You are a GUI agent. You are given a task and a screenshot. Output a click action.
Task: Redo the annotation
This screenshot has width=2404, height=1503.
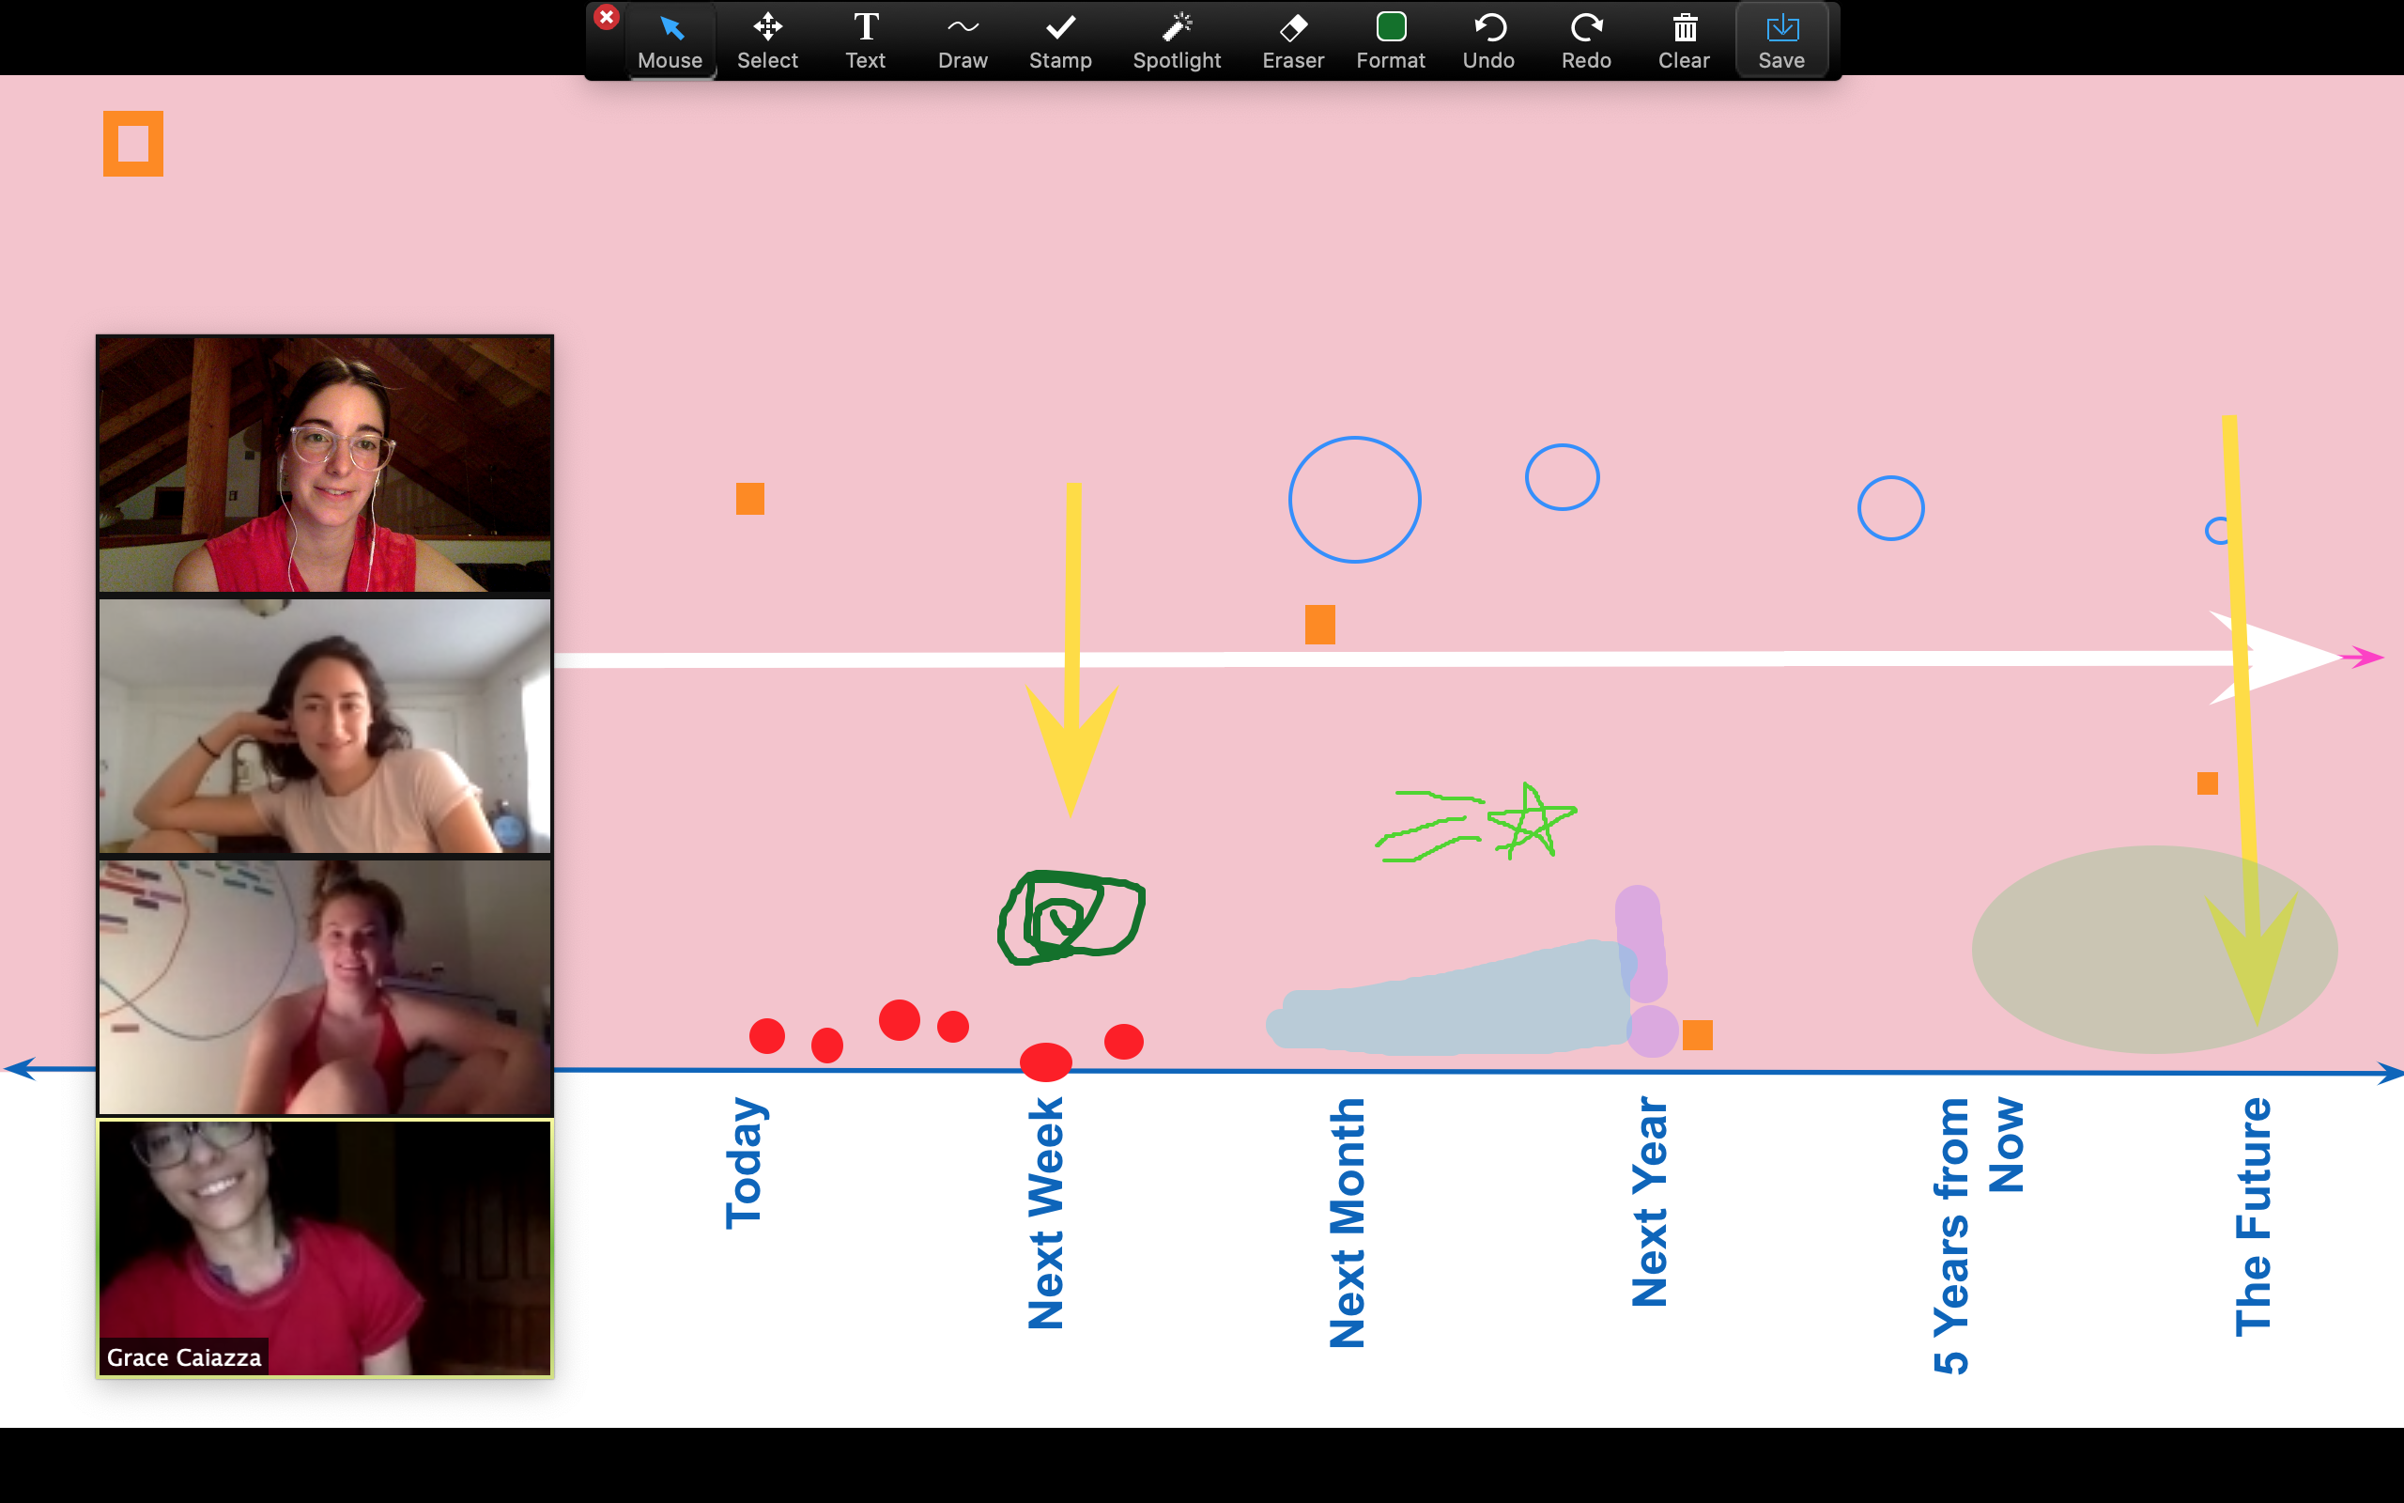[x=1585, y=41]
